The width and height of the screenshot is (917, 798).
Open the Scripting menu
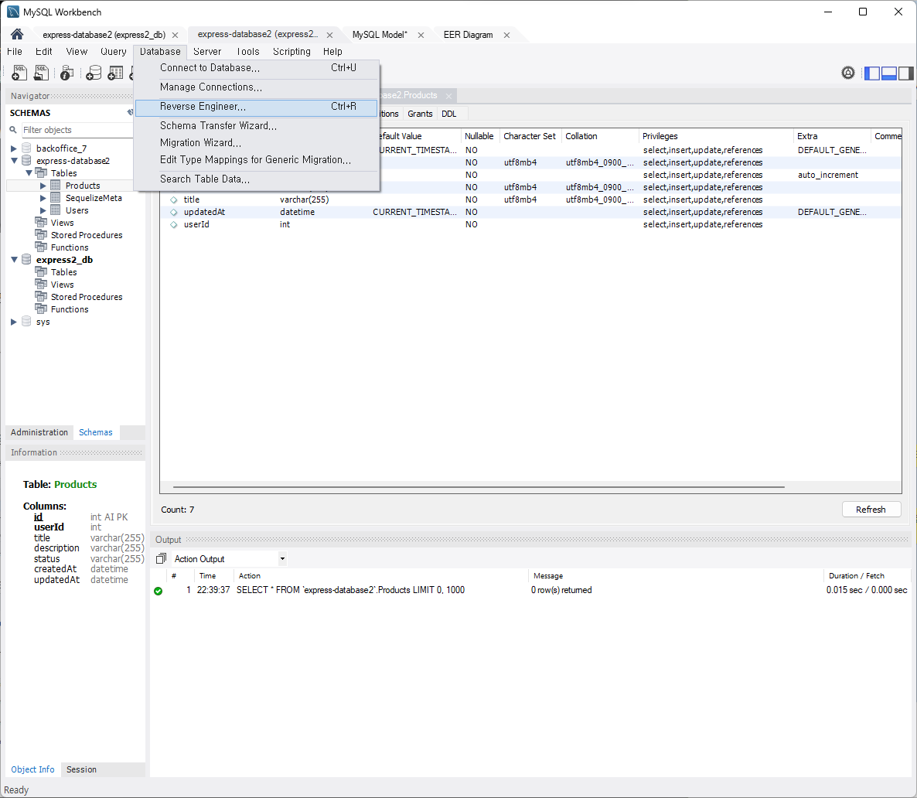[291, 52]
